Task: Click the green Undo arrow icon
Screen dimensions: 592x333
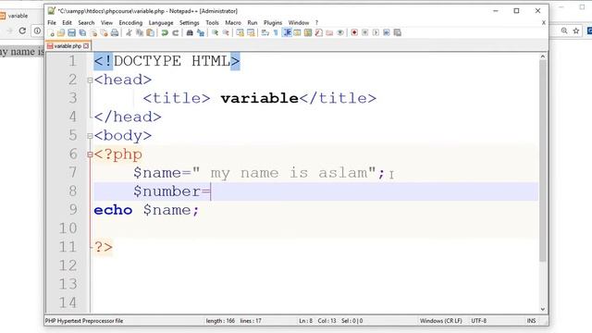Action: (165, 33)
